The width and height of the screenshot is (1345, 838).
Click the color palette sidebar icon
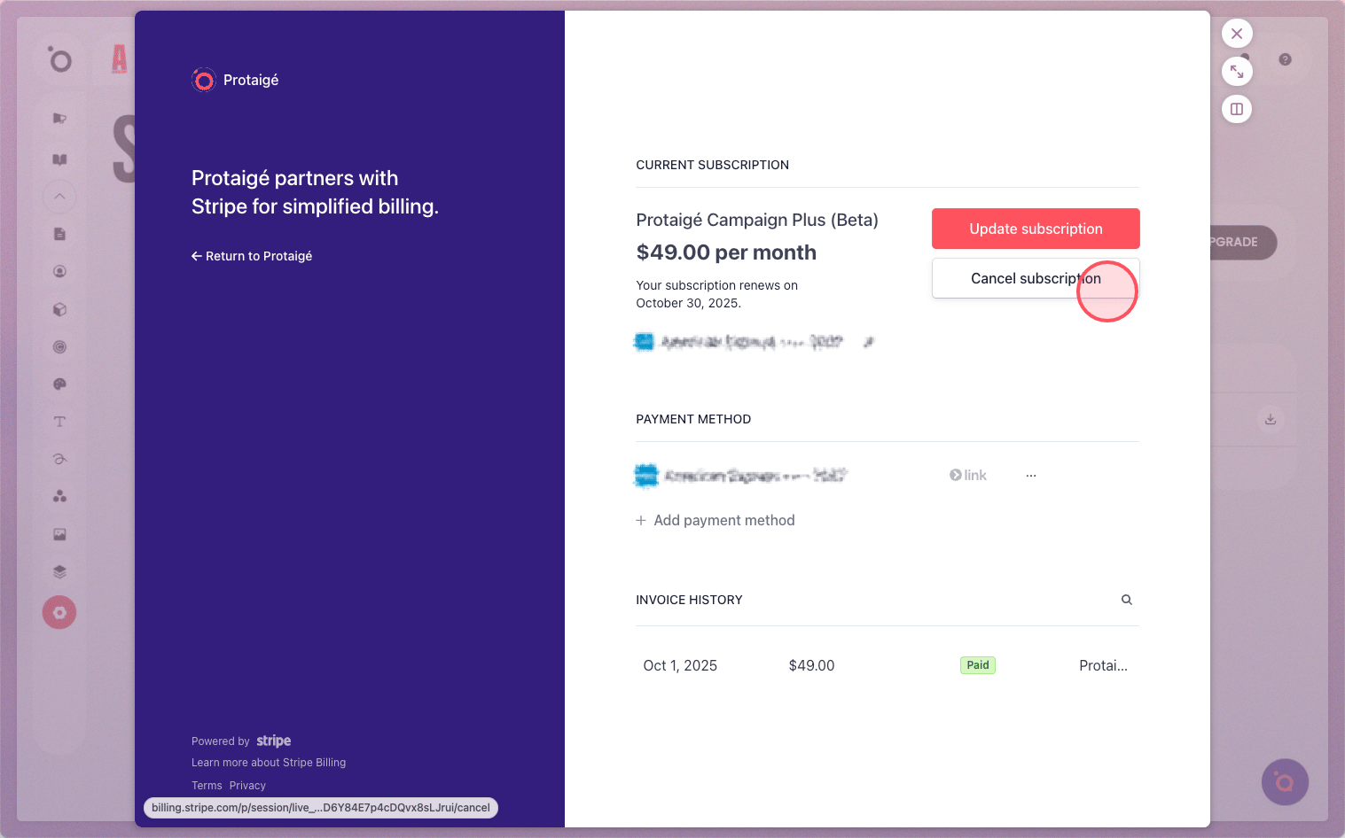coord(59,384)
